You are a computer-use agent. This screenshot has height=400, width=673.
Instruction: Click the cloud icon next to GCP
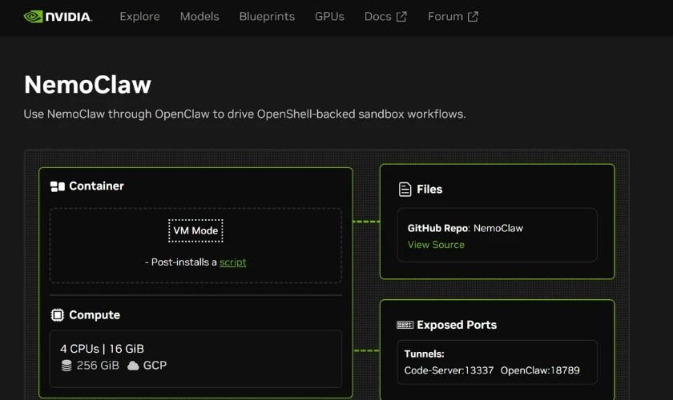coord(133,366)
